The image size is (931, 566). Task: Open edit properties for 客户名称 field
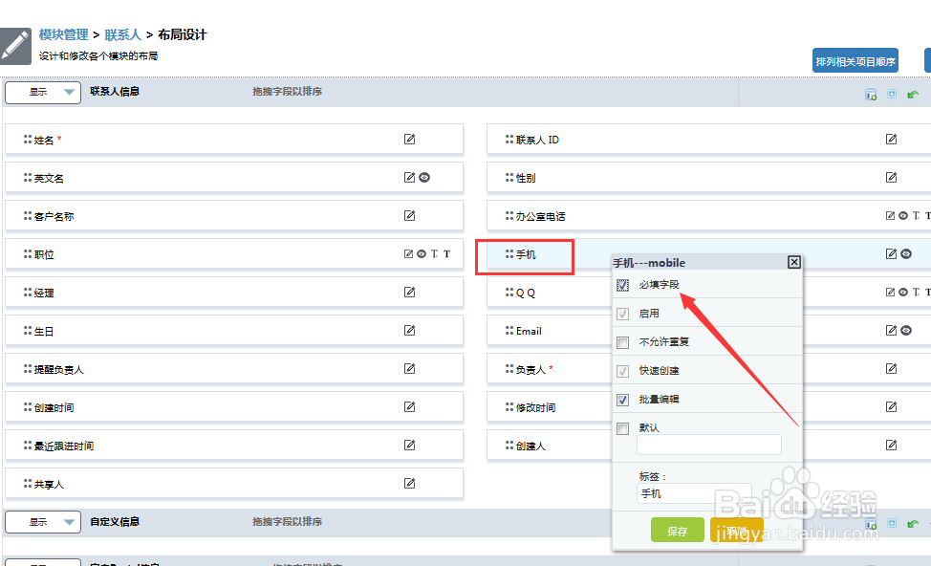coord(410,215)
